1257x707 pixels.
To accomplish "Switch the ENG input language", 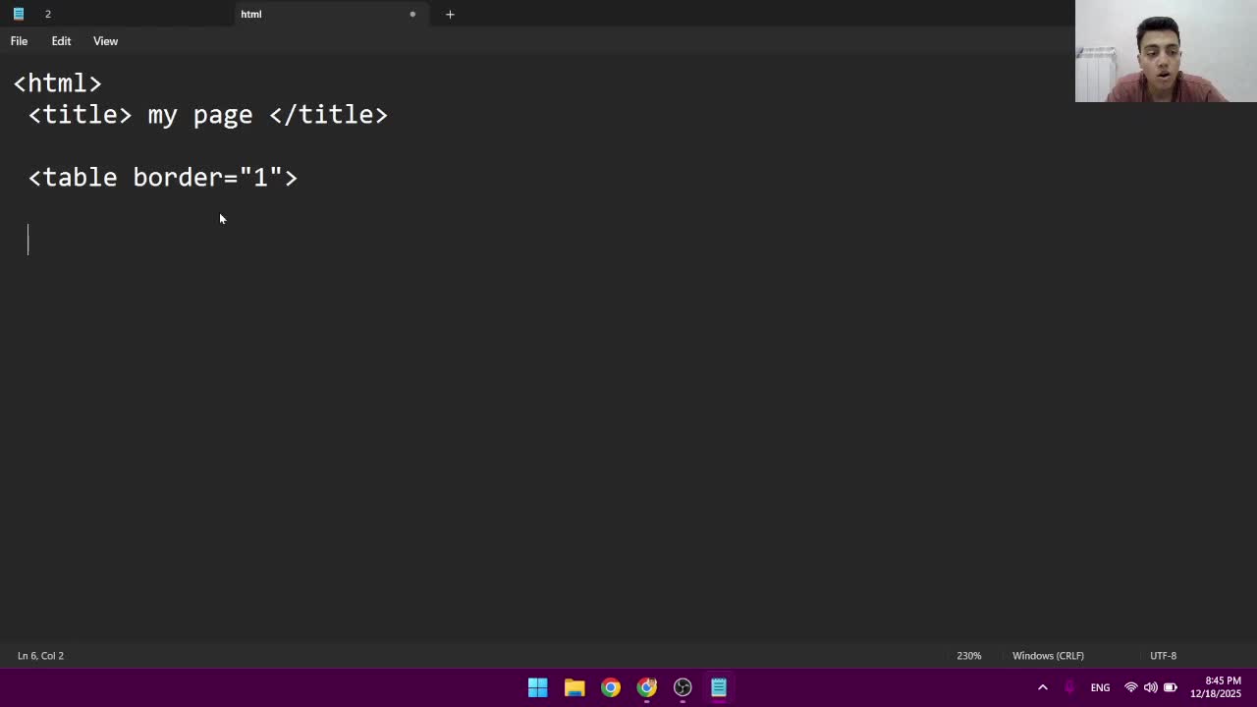I will pos(1100,687).
